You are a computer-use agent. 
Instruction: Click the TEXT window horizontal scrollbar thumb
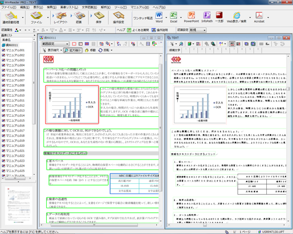pos(205,225)
